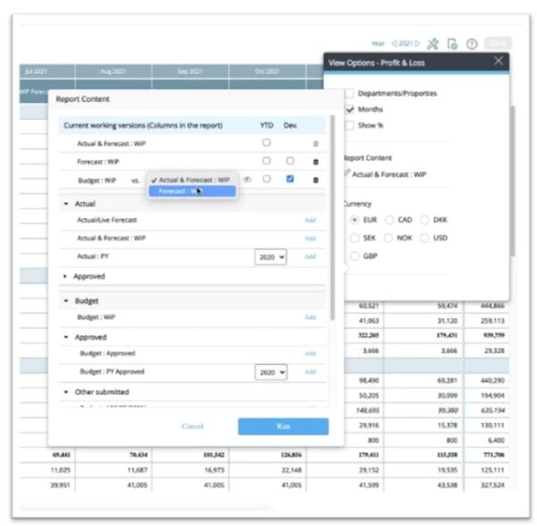Delete the Forecast : WIP row

[315, 161]
